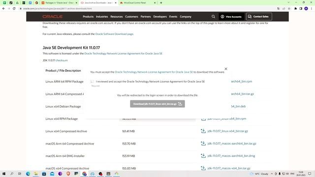This screenshot has width=315, height=177.
Task: Select the 'Linux x64 Debian Package' row text
Action: [63, 106]
